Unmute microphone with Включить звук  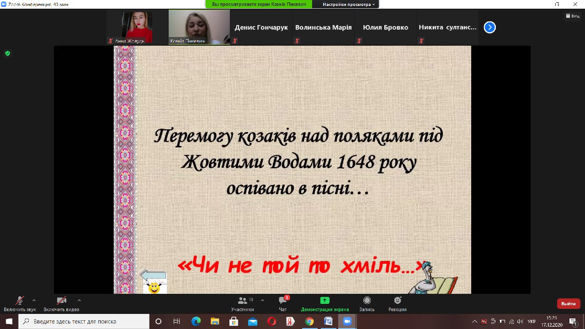pos(20,301)
